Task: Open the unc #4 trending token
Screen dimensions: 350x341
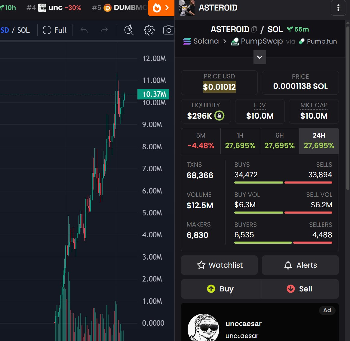Action: click(x=54, y=8)
